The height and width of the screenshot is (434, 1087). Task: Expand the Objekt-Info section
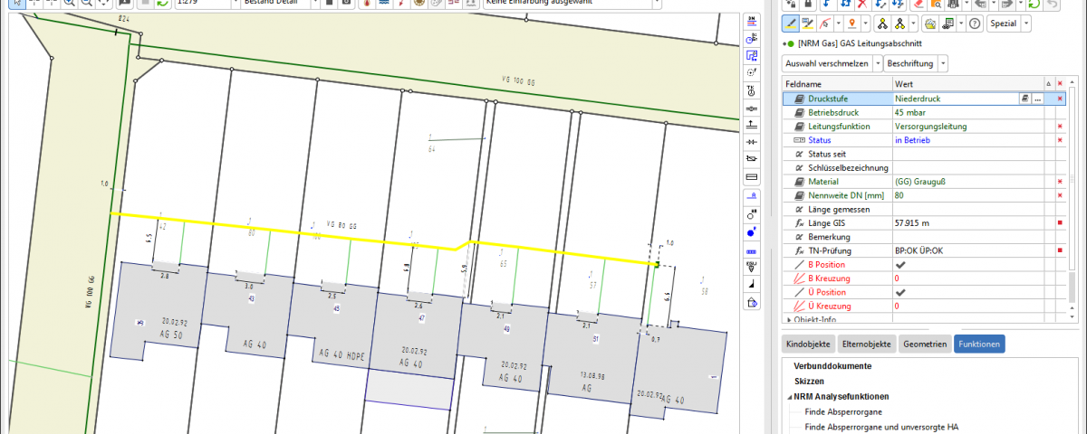(789, 319)
